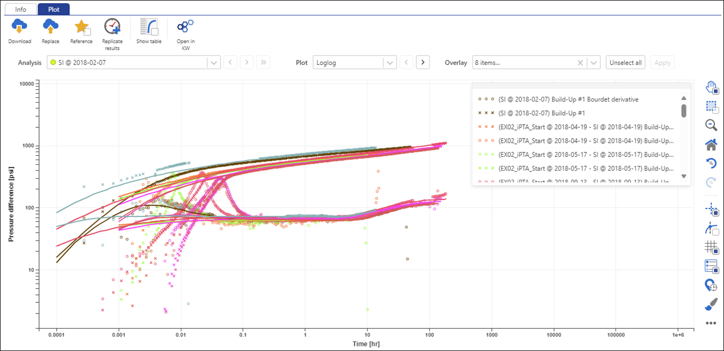Toggle the Show table icon
The image size is (724, 351).
(149, 27)
